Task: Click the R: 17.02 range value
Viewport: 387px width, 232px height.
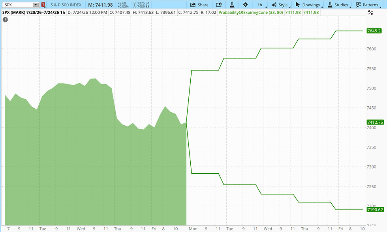Action: coord(209,12)
